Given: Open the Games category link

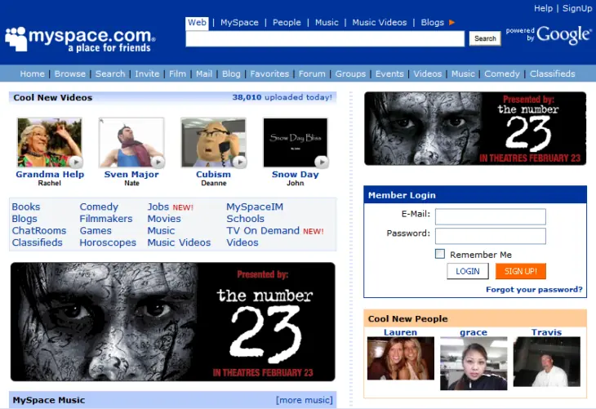Looking at the screenshot, I should pyautogui.click(x=96, y=231).
